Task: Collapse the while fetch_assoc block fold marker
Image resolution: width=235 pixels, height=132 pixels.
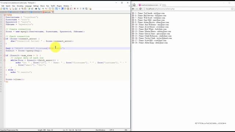Action: (5, 60)
